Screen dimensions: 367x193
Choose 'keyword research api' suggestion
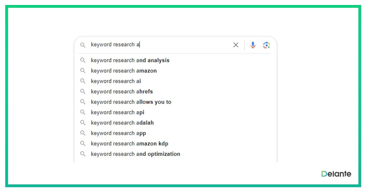click(118, 112)
